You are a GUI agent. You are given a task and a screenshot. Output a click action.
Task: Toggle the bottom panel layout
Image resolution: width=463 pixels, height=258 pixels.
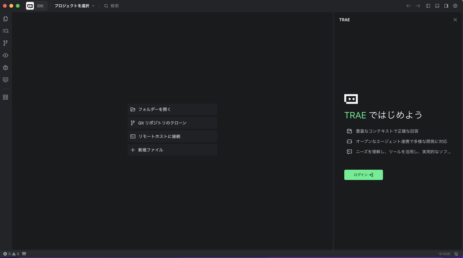tap(437, 6)
